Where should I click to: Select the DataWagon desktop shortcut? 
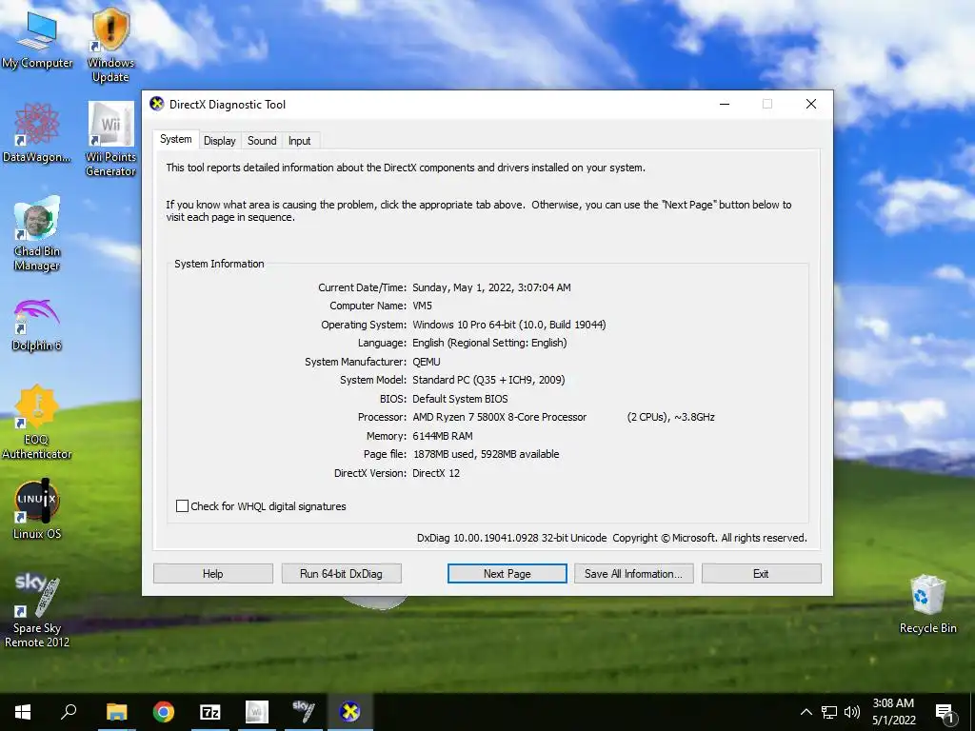(37, 132)
